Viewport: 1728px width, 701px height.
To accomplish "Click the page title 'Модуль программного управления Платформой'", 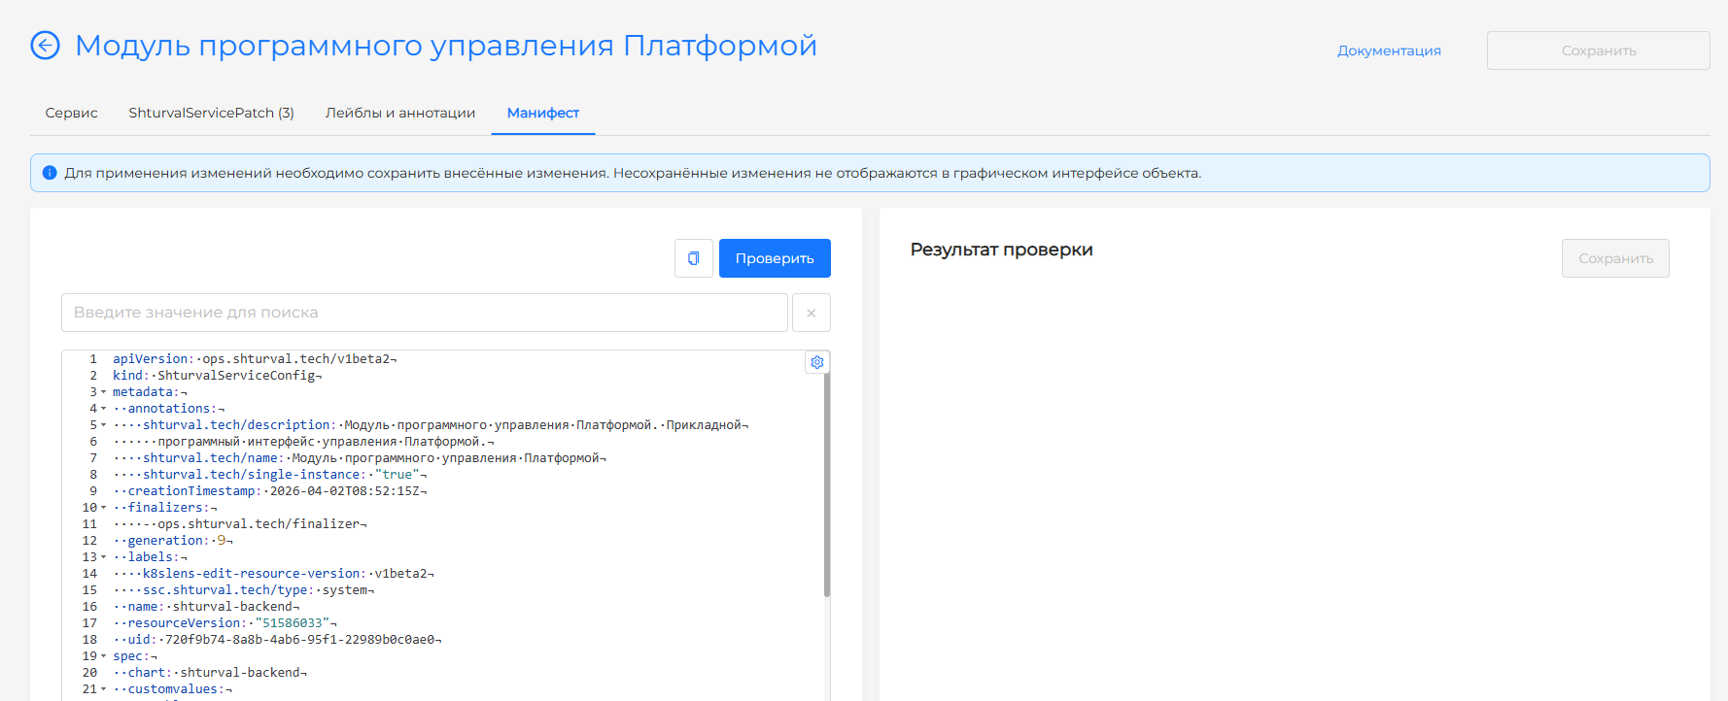I will [446, 46].
